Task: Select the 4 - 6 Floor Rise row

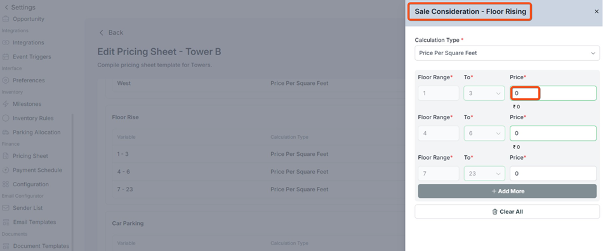Action: [x=258, y=172]
